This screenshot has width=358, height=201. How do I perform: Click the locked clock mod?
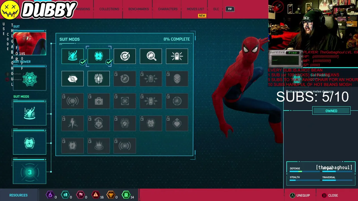coord(177,101)
